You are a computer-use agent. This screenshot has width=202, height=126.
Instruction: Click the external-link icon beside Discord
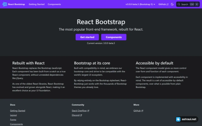click(81, 115)
